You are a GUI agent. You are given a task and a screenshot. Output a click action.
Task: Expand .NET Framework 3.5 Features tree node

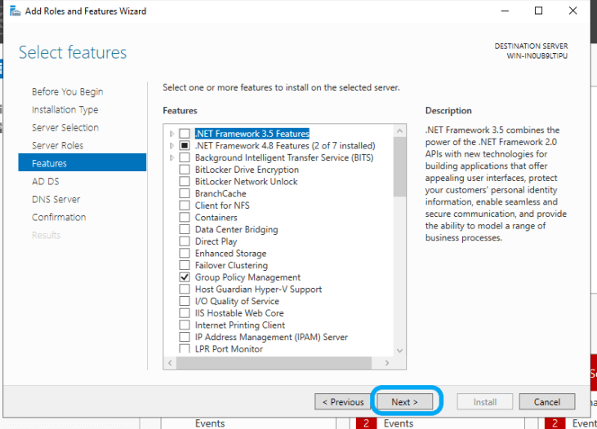click(172, 134)
